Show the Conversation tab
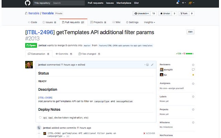This screenshot has height=138, width=221. (x=39, y=54)
